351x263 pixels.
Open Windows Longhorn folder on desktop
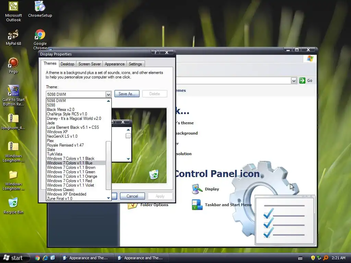click(13, 180)
